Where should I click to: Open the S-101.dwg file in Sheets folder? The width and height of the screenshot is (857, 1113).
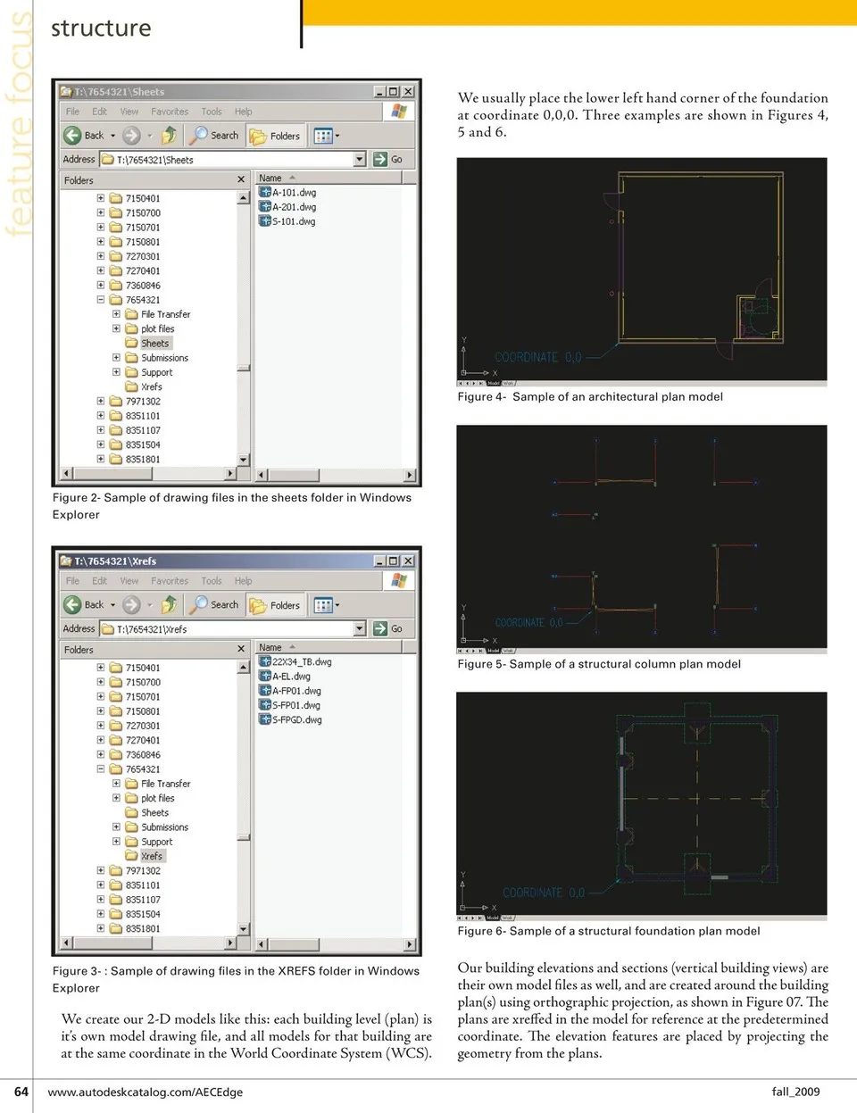tap(294, 221)
